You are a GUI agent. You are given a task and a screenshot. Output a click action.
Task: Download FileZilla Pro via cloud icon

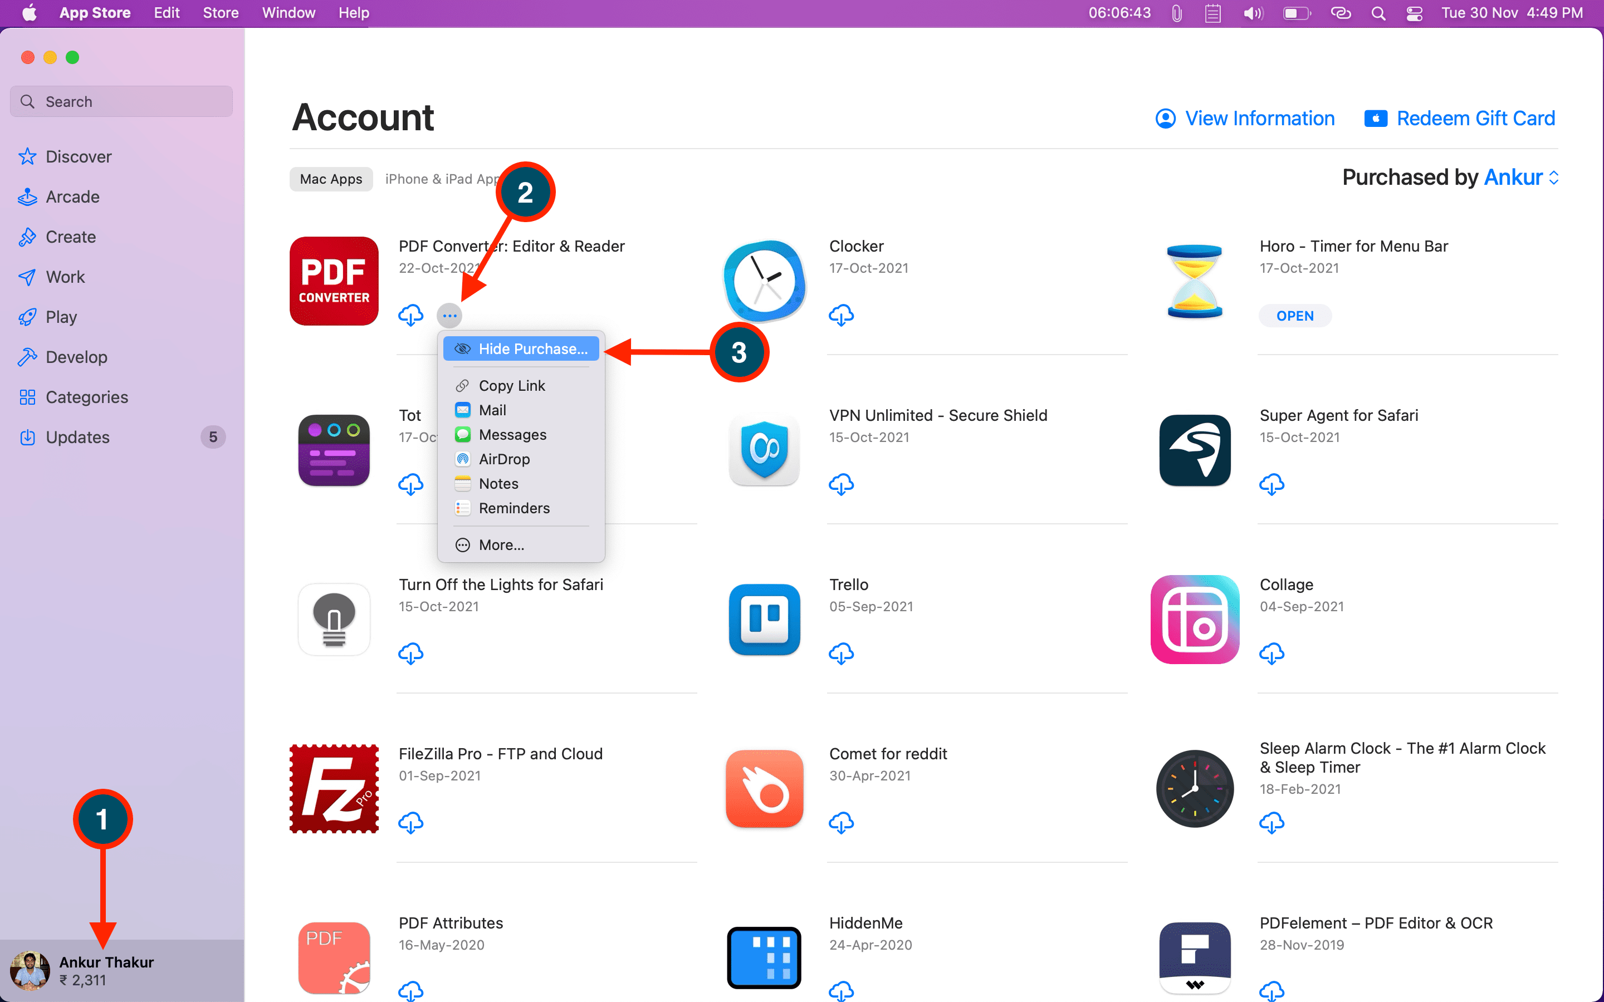pyautogui.click(x=411, y=823)
